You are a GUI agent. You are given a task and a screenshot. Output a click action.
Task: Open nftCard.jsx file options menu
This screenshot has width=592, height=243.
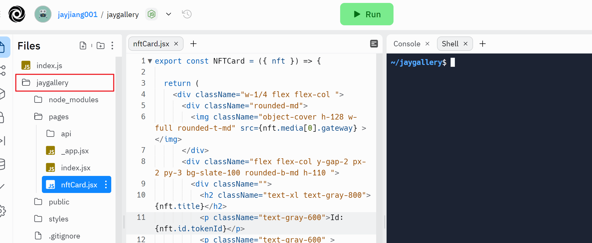click(x=106, y=185)
